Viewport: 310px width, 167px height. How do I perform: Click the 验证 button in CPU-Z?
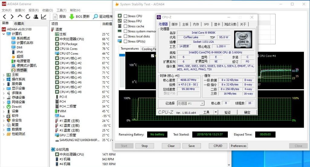pos(228,112)
